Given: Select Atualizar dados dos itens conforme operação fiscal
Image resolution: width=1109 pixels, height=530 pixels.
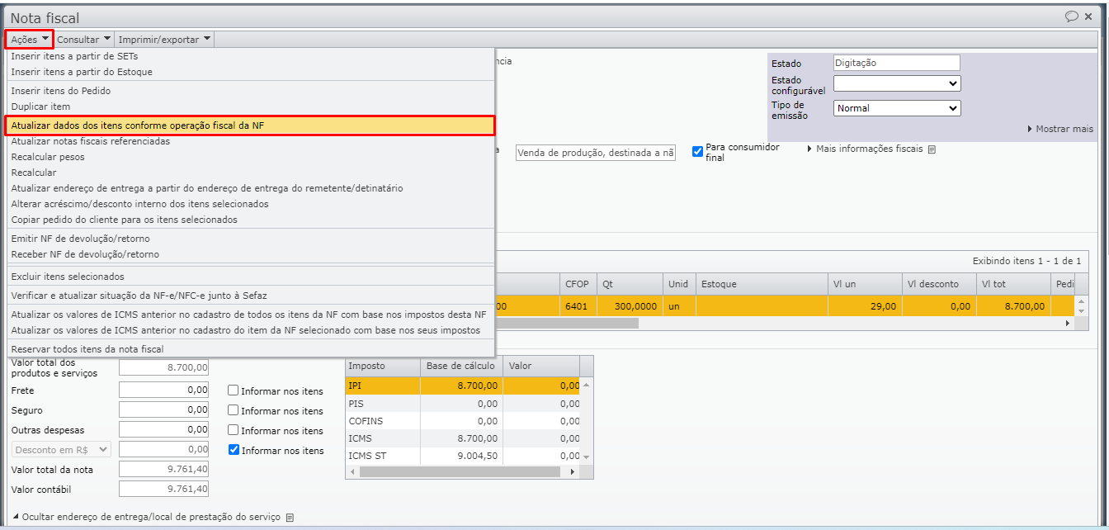Looking at the screenshot, I should pyautogui.click(x=251, y=125).
